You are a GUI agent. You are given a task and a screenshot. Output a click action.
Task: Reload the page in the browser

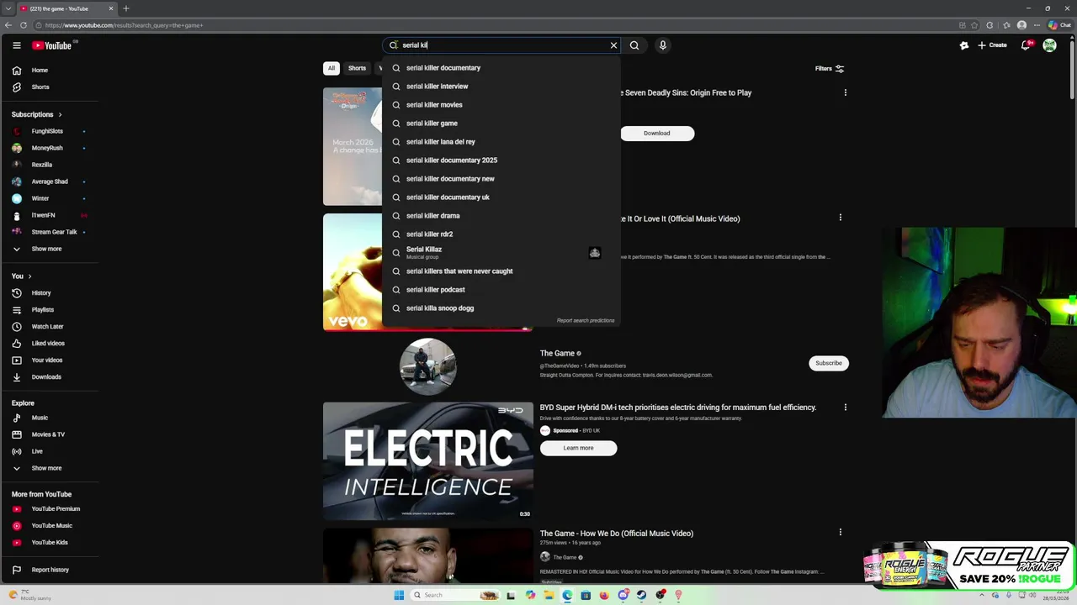pos(24,25)
